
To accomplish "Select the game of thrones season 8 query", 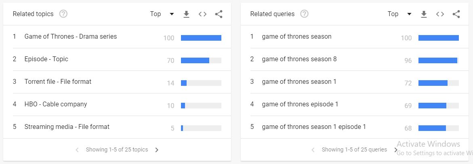I will (x=299, y=59).
